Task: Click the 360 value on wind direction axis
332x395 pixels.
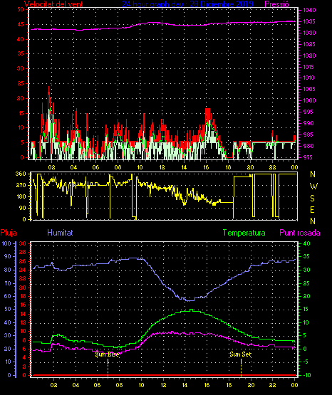Action: click(x=21, y=174)
